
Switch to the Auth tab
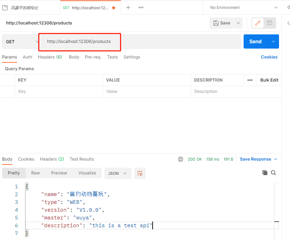point(27,57)
